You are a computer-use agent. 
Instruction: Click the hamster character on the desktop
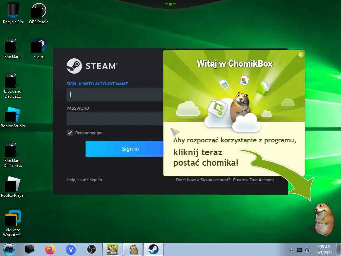[324, 219]
